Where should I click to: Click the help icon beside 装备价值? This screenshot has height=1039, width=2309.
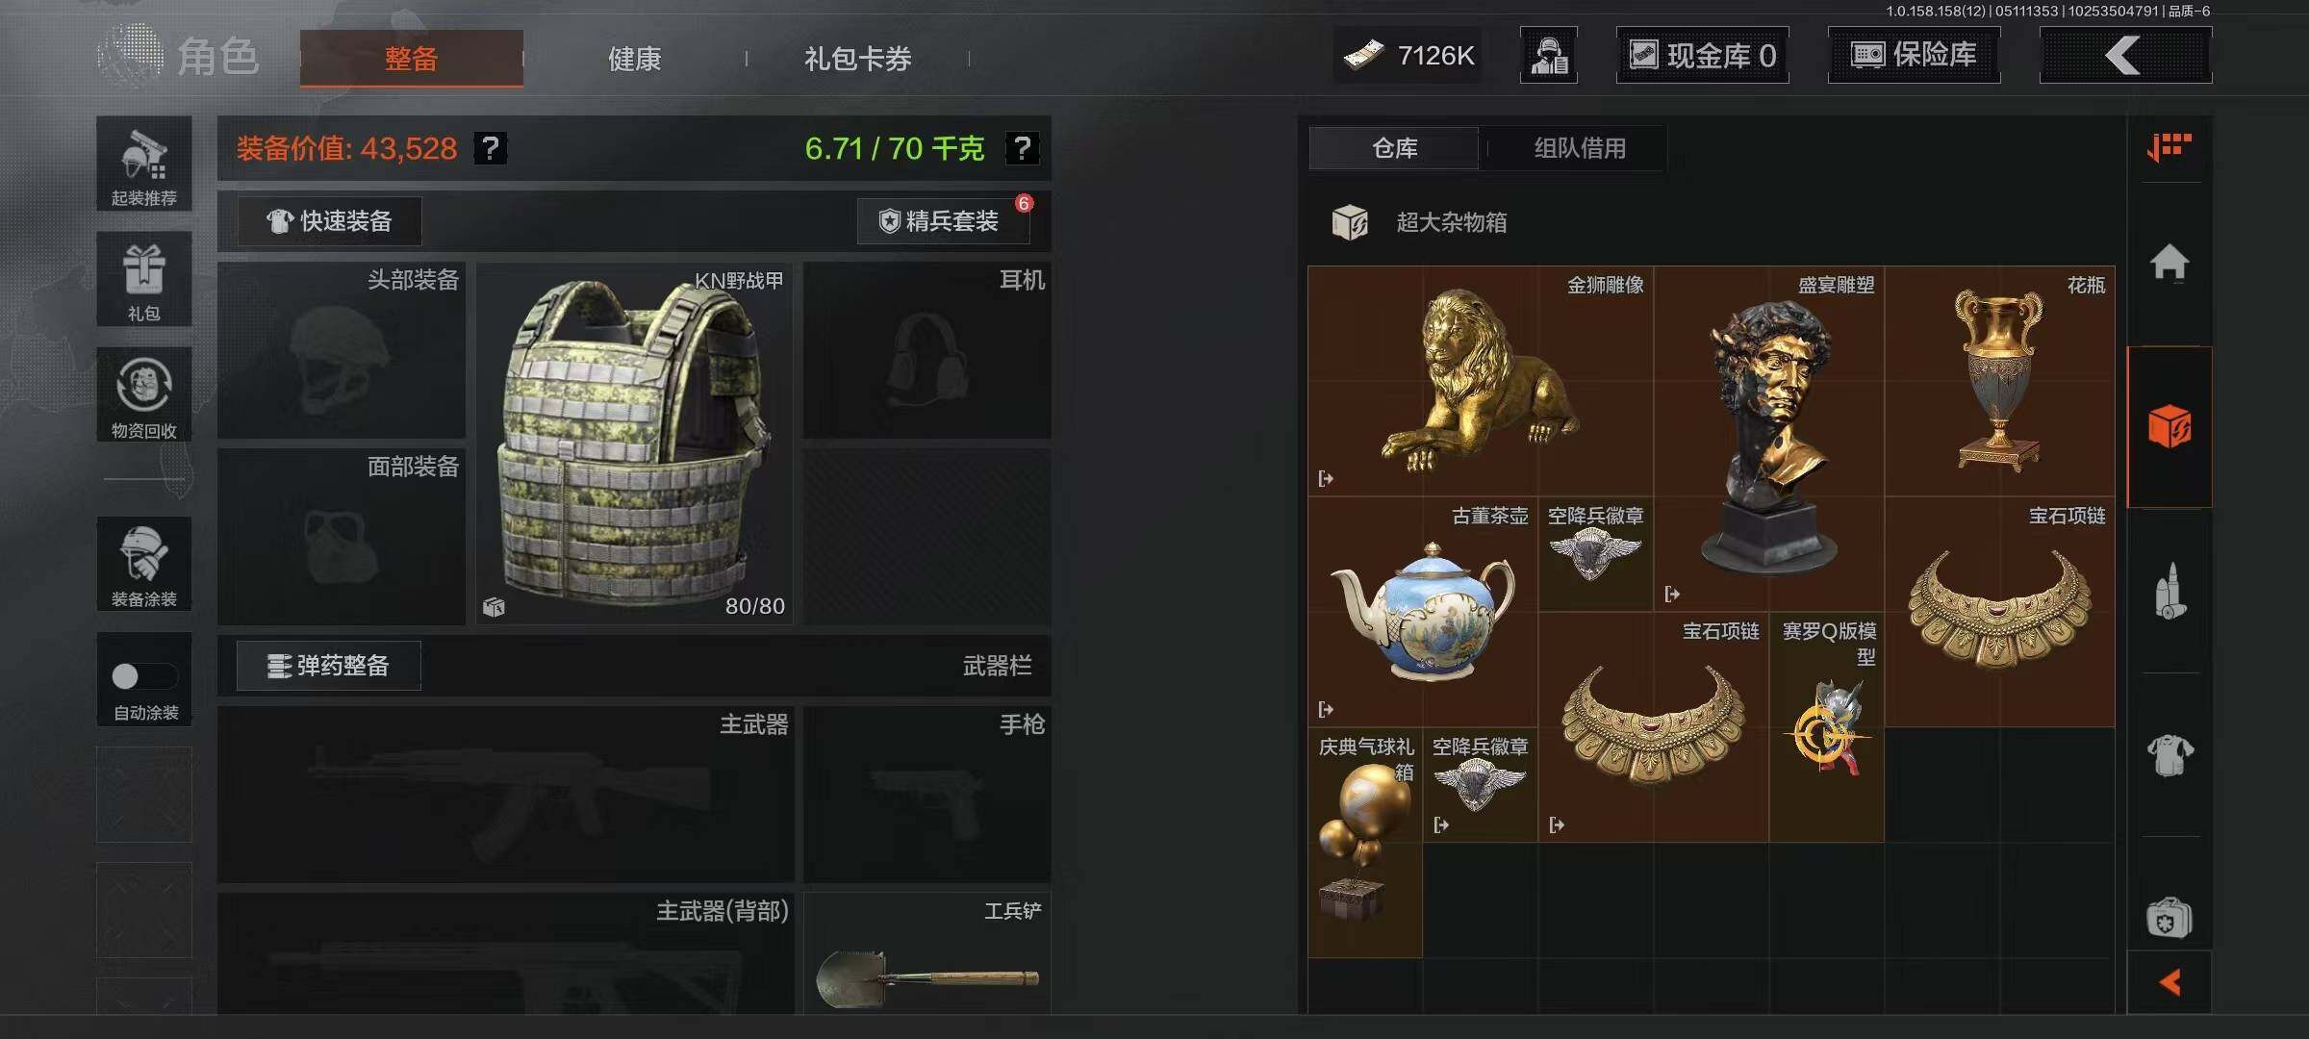pos(491,148)
